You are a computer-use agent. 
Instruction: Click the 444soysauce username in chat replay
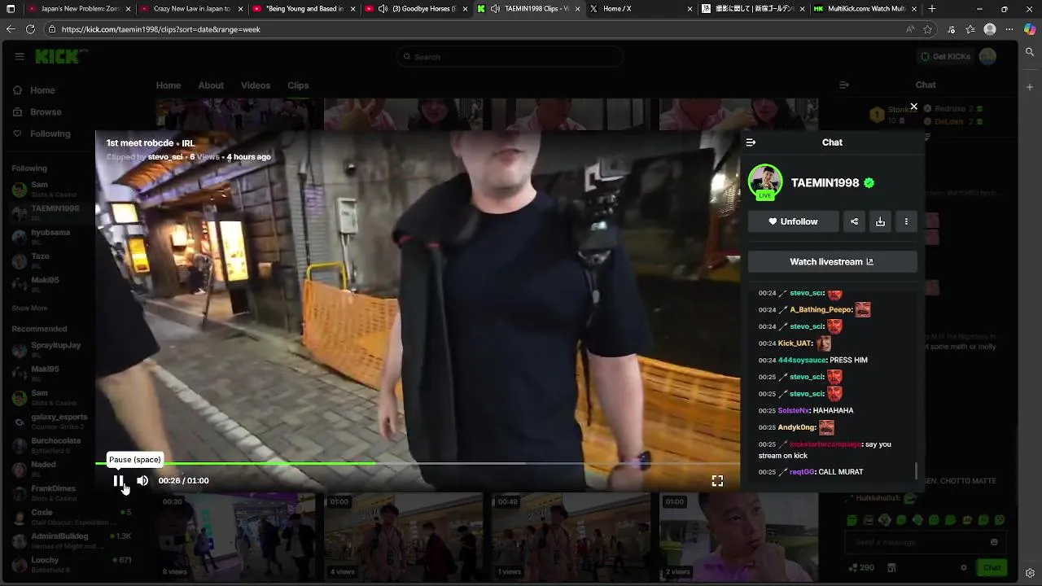(802, 360)
